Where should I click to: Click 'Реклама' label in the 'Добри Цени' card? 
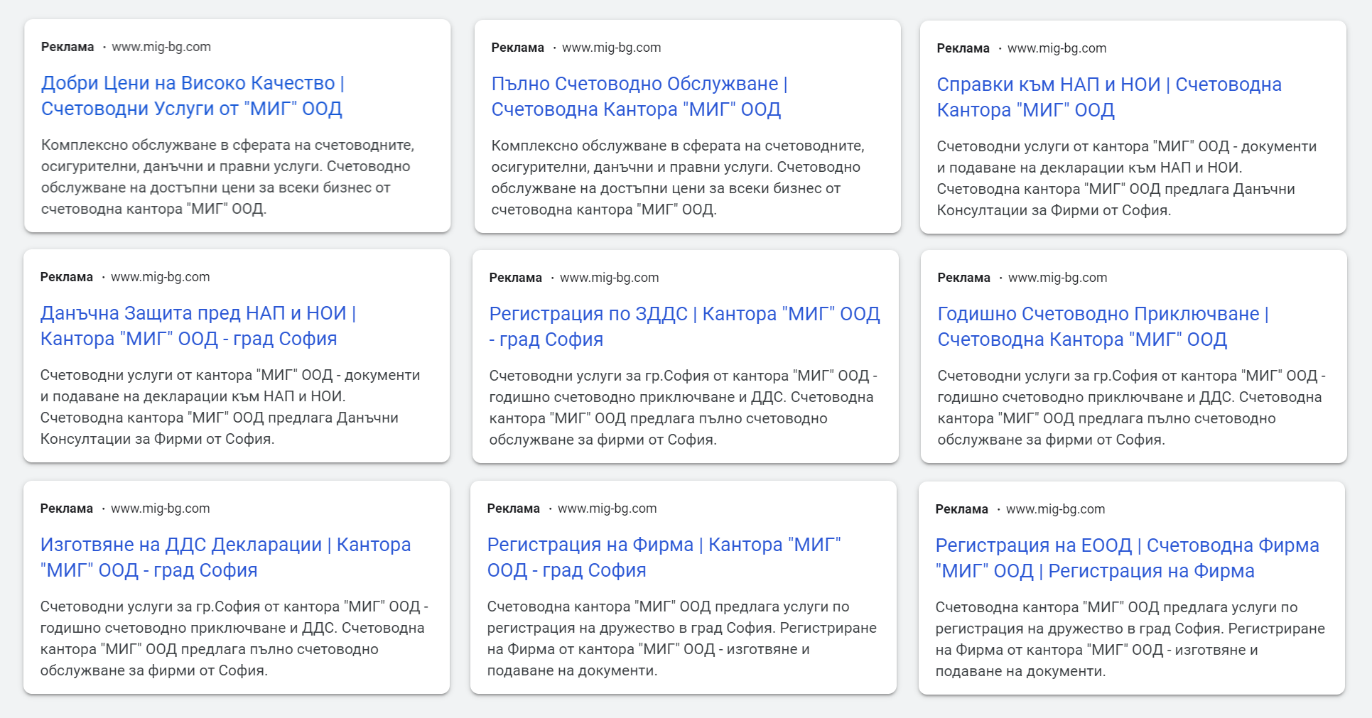(x=67, y=47)
